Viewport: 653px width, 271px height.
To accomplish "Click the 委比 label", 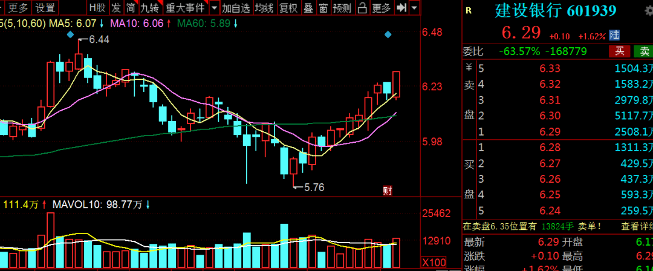I will pos(473,51).
